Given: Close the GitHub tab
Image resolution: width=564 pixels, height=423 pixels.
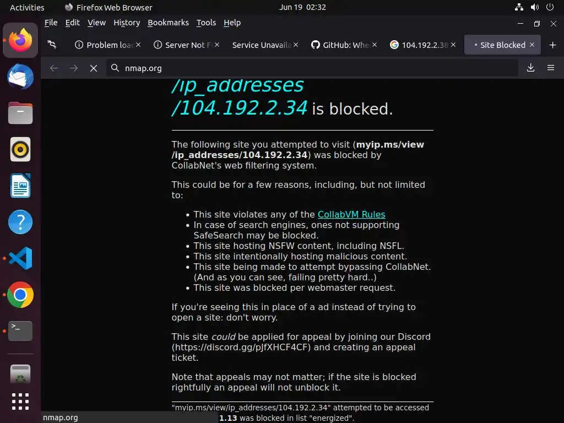Looking at the screenshot, I should coord(375,45).
